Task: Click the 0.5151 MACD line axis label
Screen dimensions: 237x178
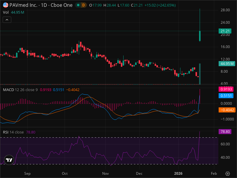Action: (226, 96)
